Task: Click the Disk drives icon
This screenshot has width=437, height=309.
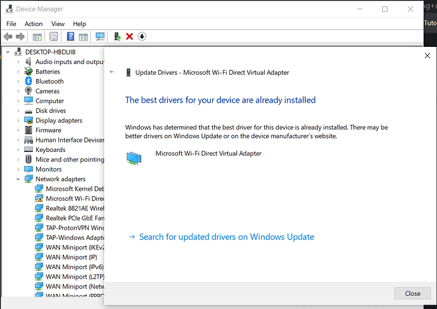Action: [28, 111]
